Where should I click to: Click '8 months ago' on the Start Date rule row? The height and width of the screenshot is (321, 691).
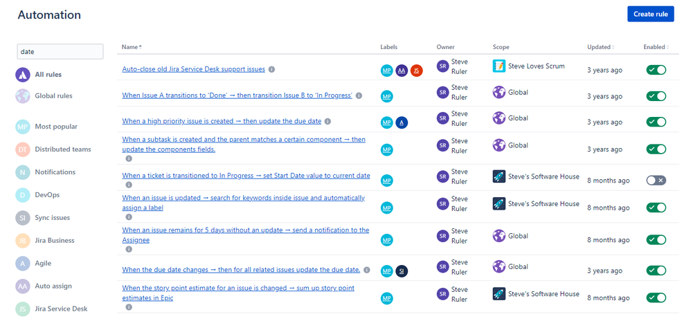click(608, 181)
